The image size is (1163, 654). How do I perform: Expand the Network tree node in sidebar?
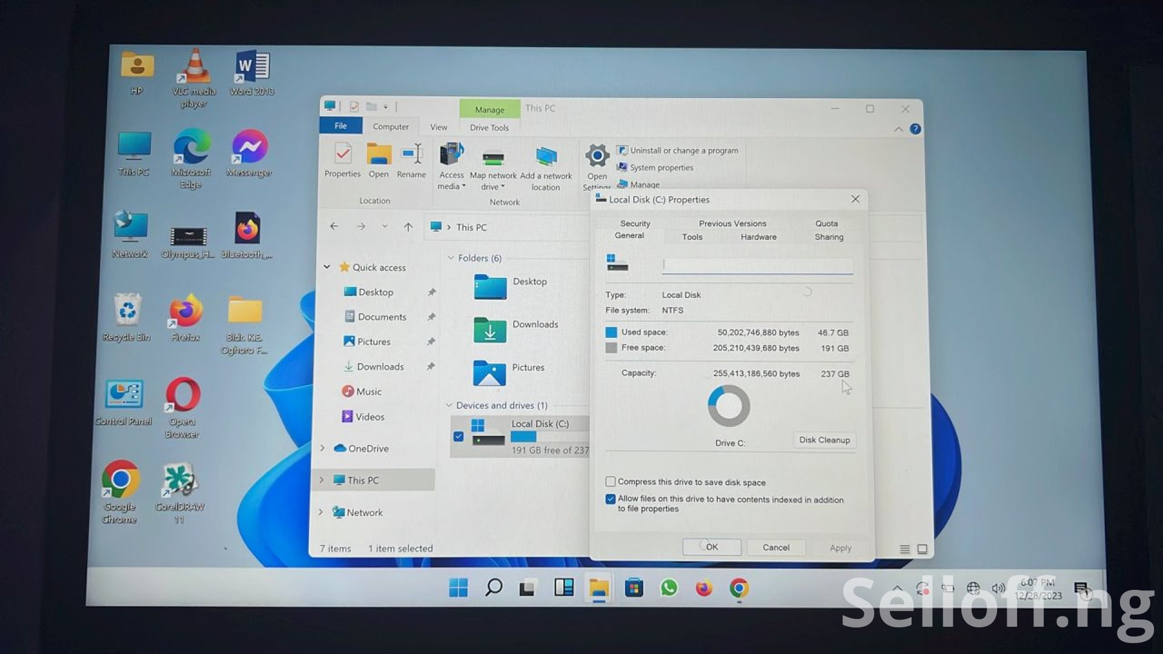point(321,512)
